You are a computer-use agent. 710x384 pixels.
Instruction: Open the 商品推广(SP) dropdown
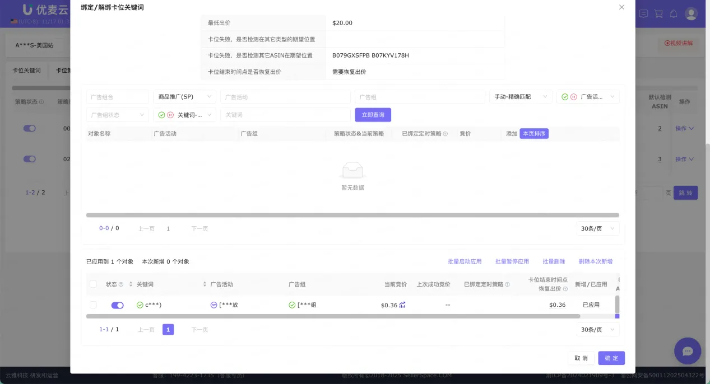pos(185,96)
